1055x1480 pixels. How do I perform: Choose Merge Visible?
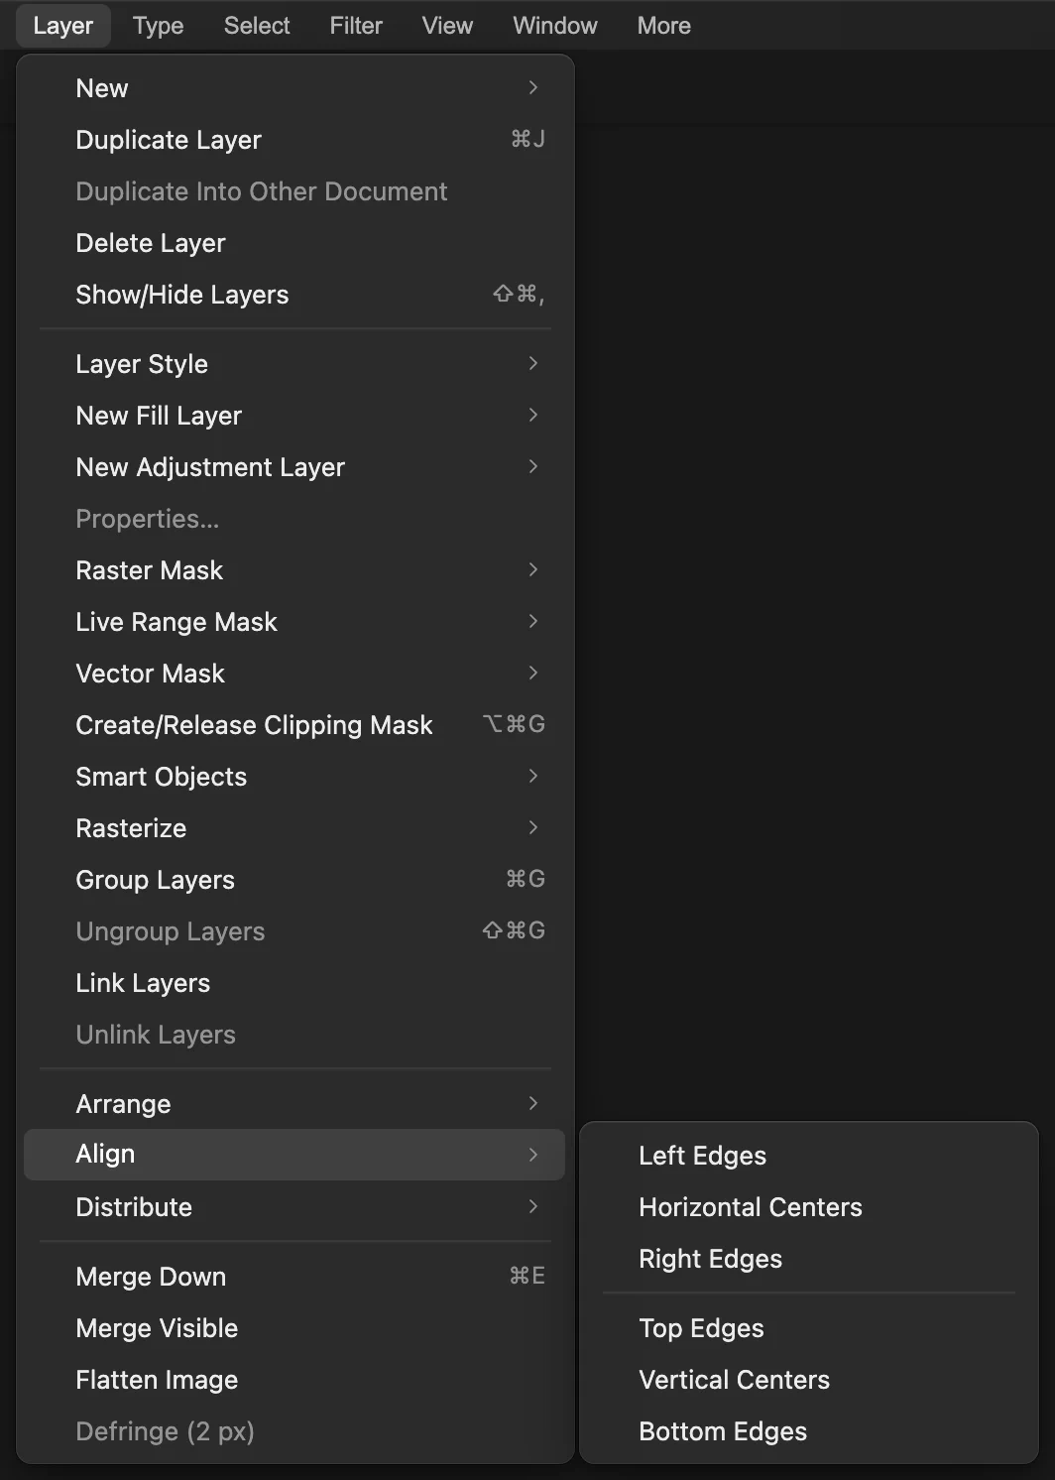pyautogui.click(x=294, y=1328)
